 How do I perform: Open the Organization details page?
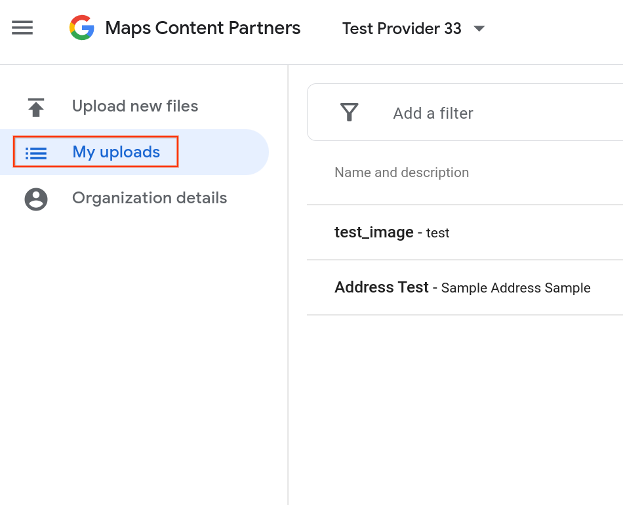(150, 198)
